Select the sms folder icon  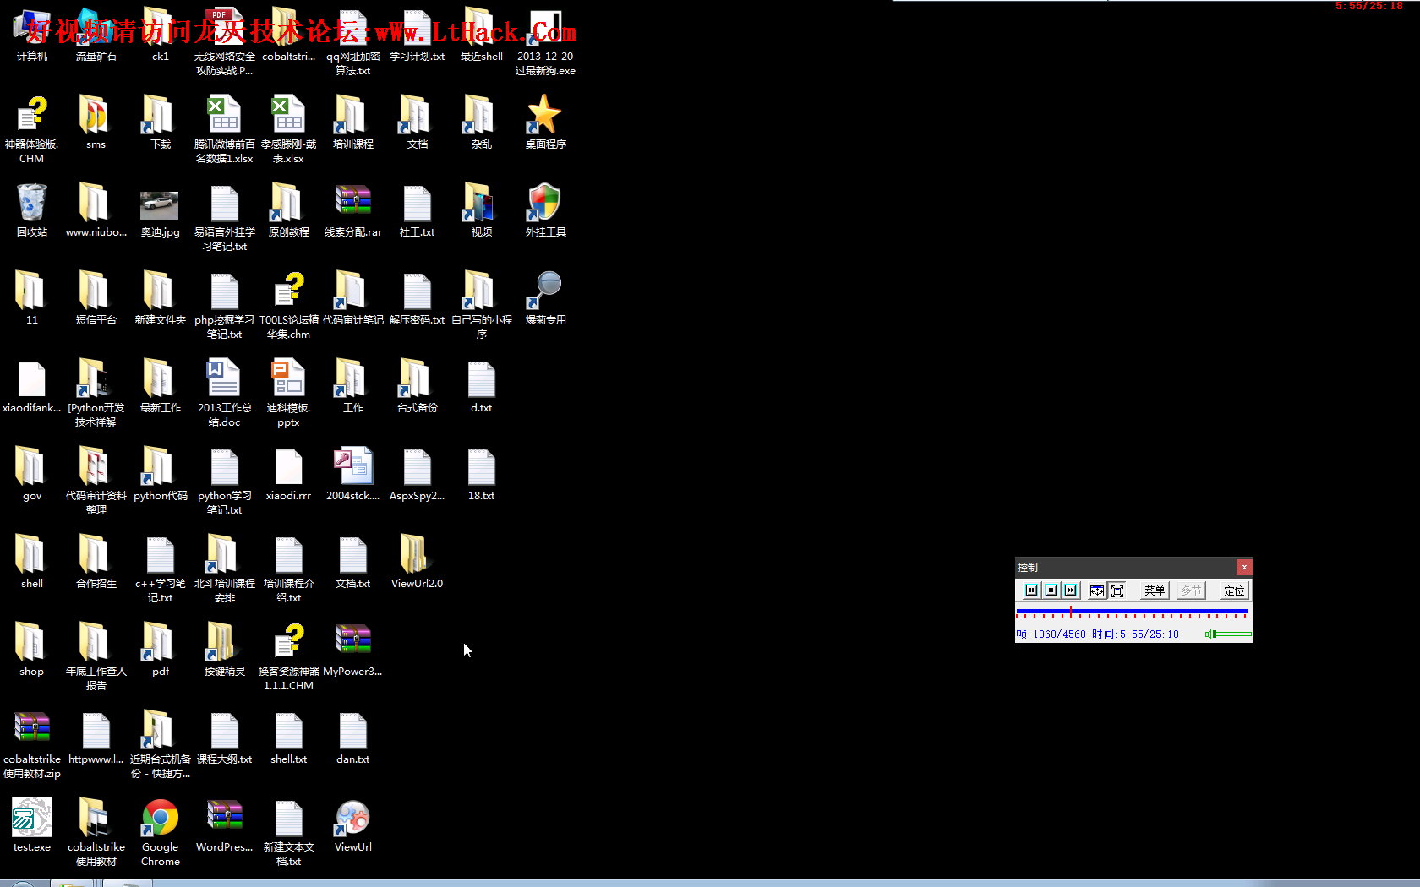tap(96, 122)
